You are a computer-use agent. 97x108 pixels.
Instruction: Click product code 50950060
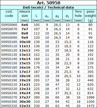pos(9,25)
